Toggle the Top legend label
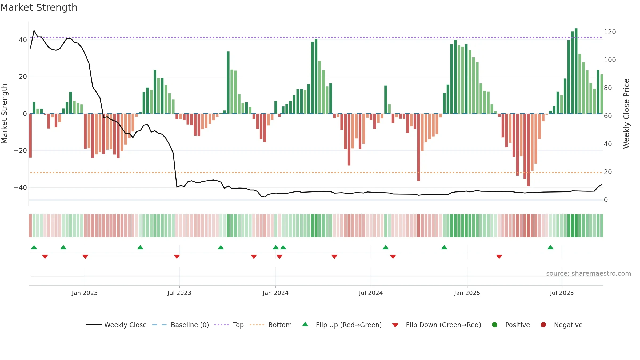This screenshot has height=360, width=640. [x=238, y=325]
